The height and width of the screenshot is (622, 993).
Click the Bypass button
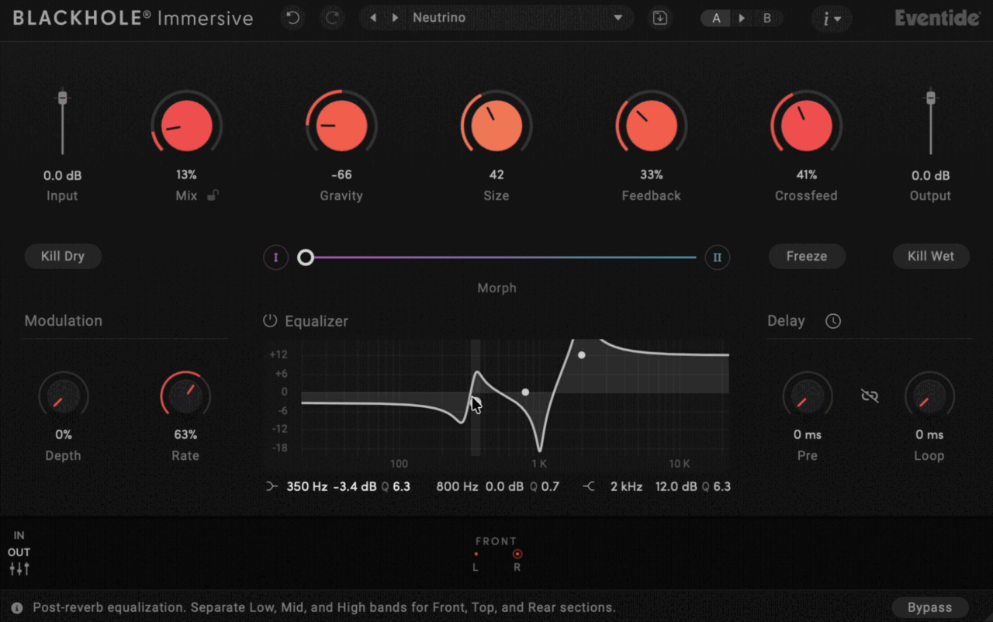930,608
